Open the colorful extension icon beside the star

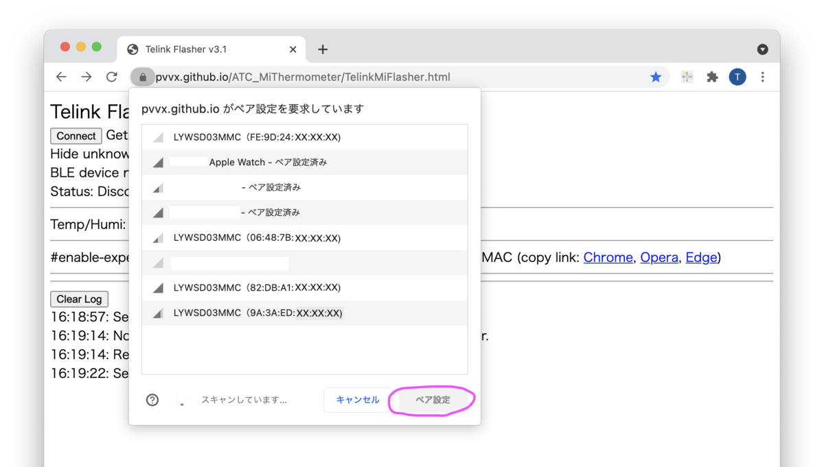coord(687,77)
